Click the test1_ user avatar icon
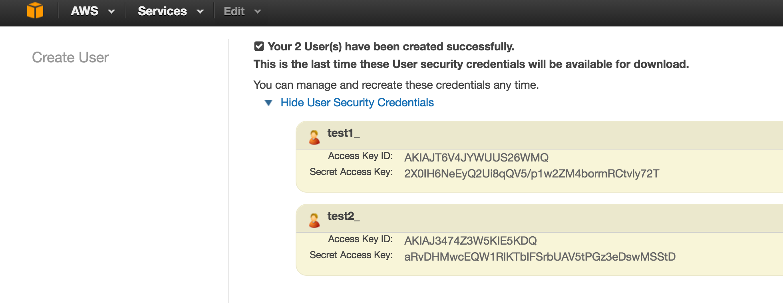 [314, 137]
